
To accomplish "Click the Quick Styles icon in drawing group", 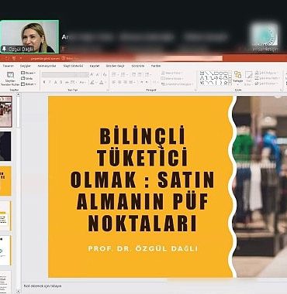I will [248, 78].
